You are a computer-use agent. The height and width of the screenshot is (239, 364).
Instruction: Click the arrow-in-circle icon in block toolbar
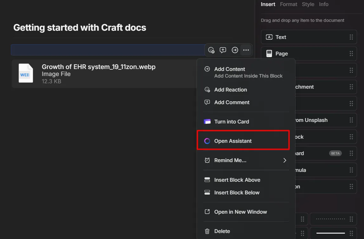(x=235, y=50)
